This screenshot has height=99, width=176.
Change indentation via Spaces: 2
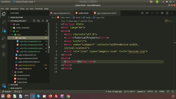(x=141, y=92)
